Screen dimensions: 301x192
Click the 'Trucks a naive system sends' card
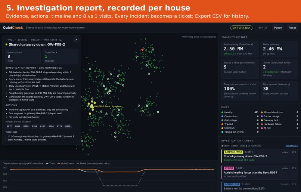point(240,69)
